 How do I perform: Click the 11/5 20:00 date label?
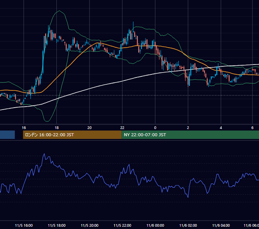(x=90, y=225)
